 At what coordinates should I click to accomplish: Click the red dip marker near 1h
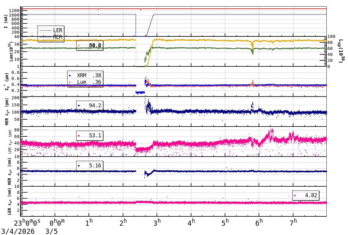[98, 10]
